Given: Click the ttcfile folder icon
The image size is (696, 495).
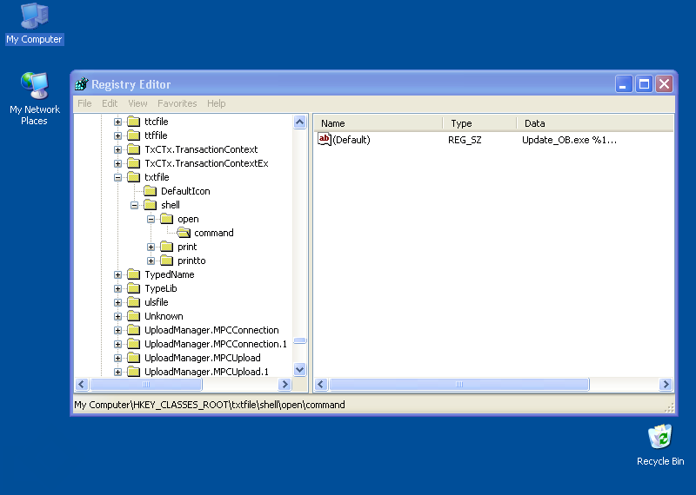Looking at the screenshot, I should coord(134,121).
